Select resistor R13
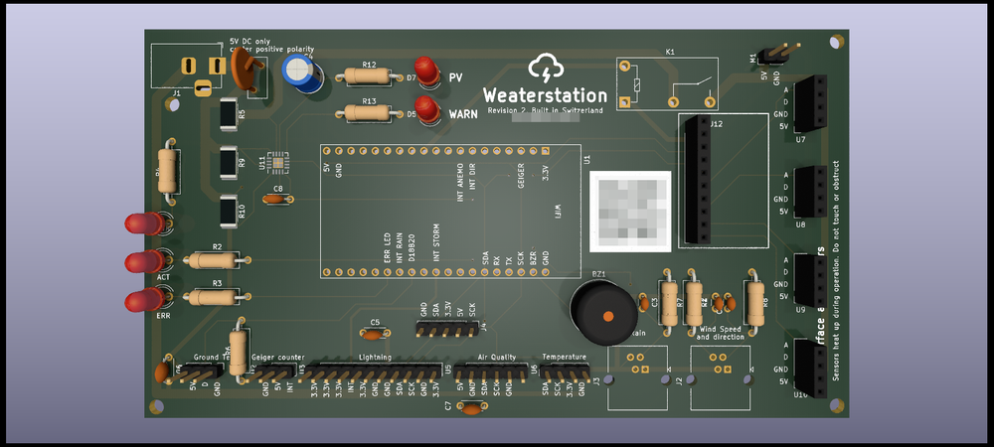 coord(369,112)
